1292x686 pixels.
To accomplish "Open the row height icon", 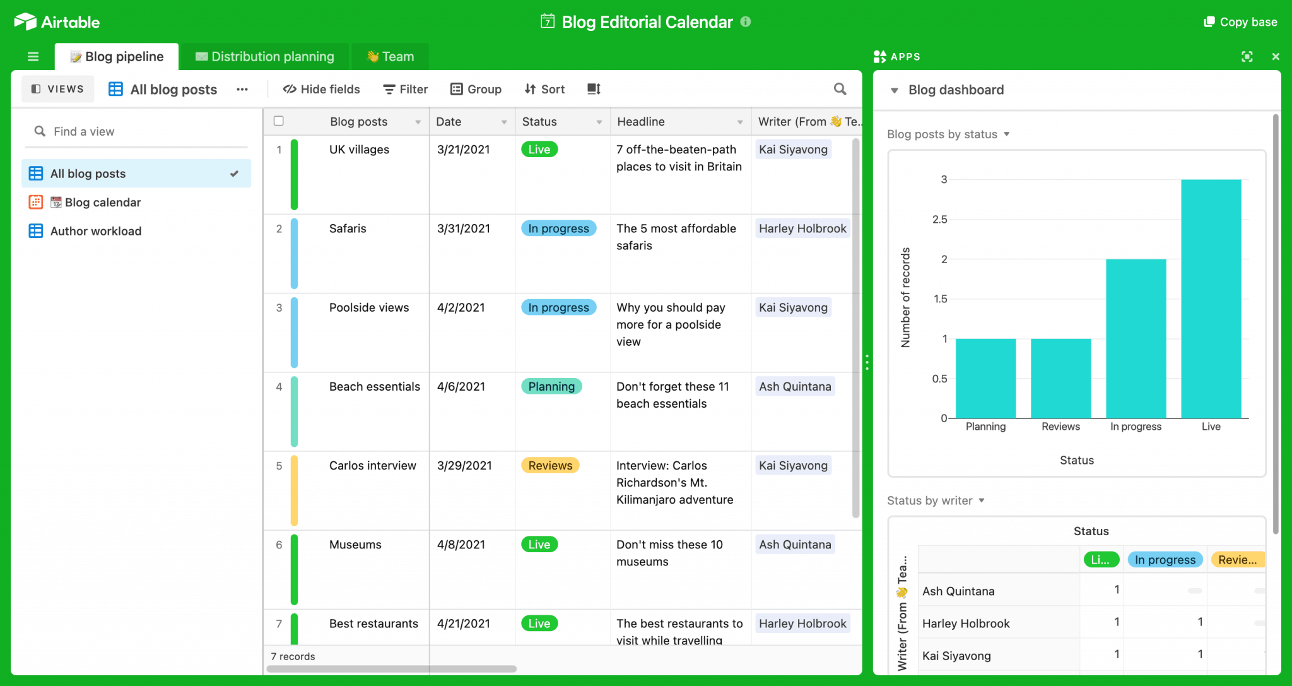I will click(594, 89).
